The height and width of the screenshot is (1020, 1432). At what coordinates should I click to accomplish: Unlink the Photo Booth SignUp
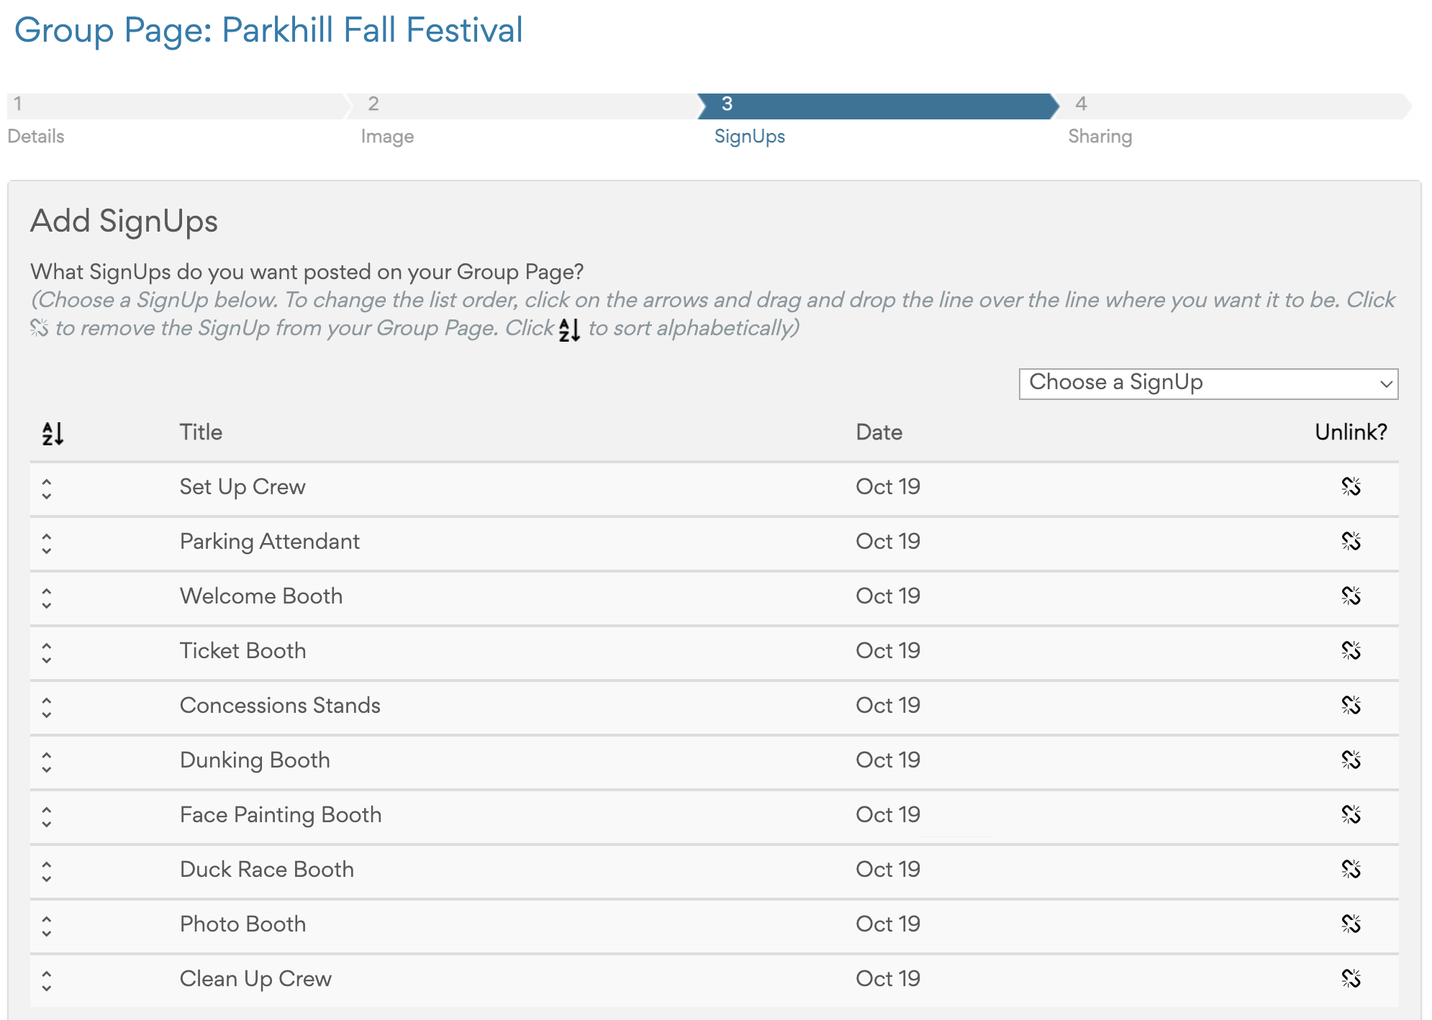(1351, 924)
